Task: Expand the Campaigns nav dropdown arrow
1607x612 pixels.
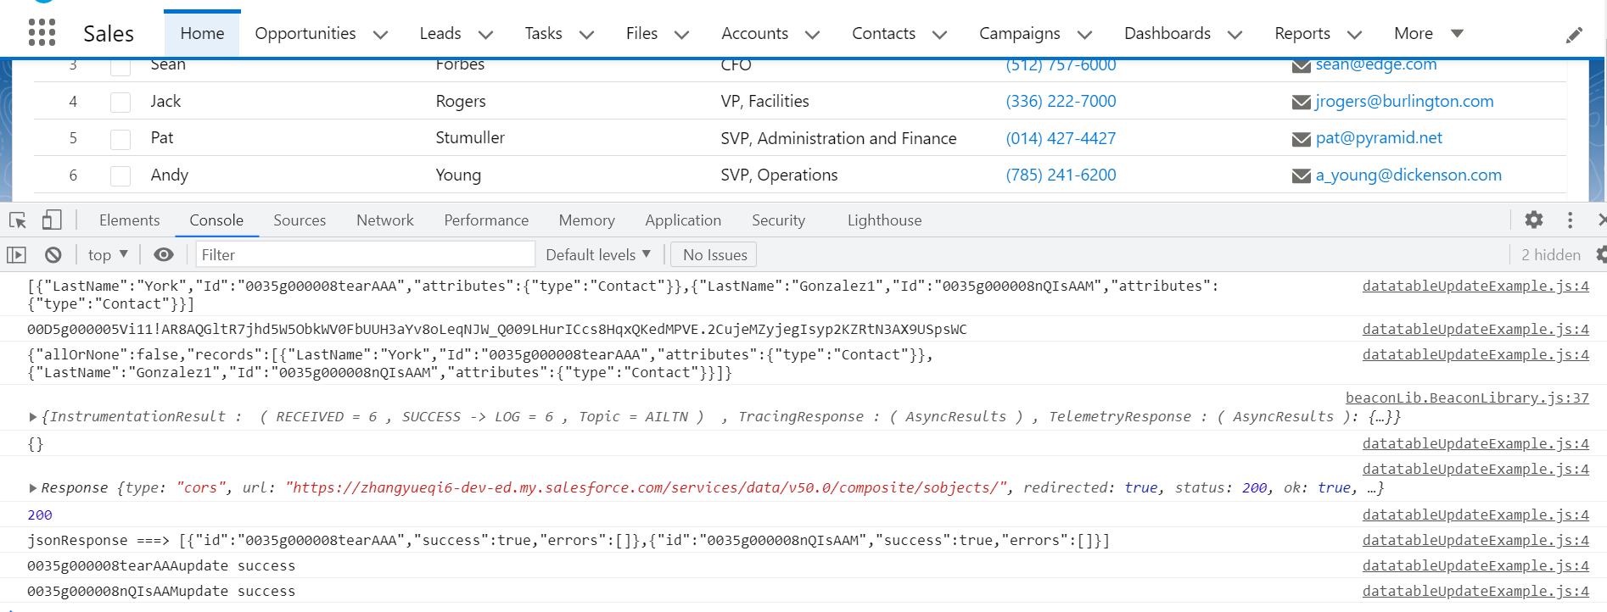Action: (x=1085, y=35)
